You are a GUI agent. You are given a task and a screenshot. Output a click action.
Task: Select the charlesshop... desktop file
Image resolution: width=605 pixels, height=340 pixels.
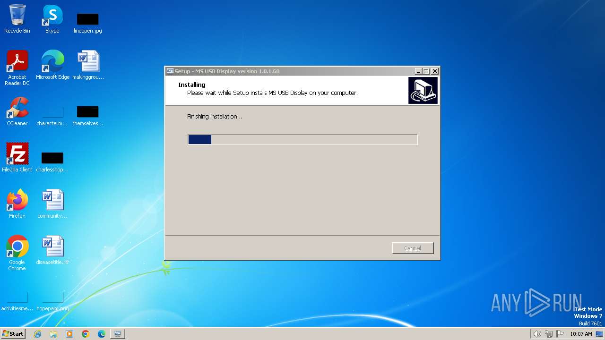point(52,162)
